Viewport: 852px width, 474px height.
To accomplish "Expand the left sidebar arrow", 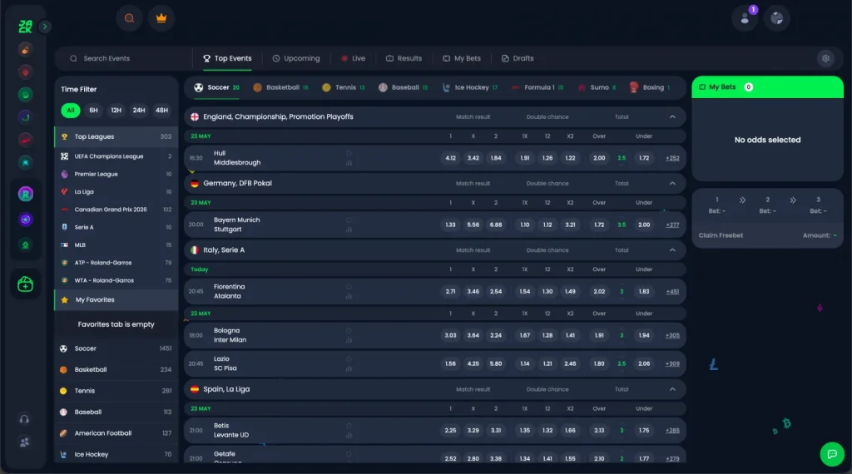I will (45, 26).
